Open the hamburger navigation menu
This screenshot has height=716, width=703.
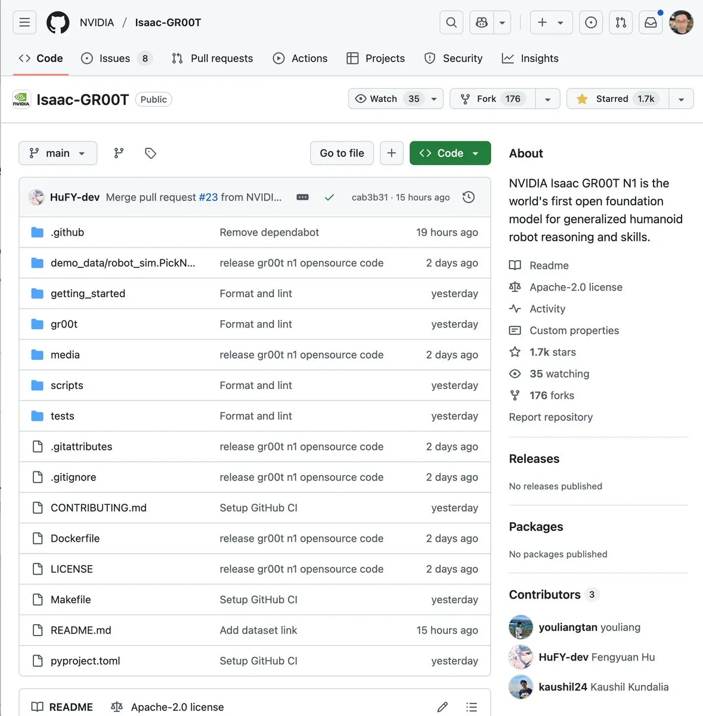24,23
